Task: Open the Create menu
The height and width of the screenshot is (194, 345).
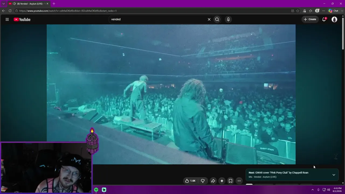Action: point(310,19)
